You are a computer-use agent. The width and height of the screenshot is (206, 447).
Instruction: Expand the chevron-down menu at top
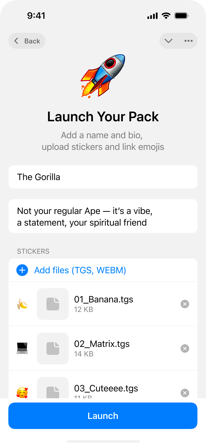[x=168, y=41]
